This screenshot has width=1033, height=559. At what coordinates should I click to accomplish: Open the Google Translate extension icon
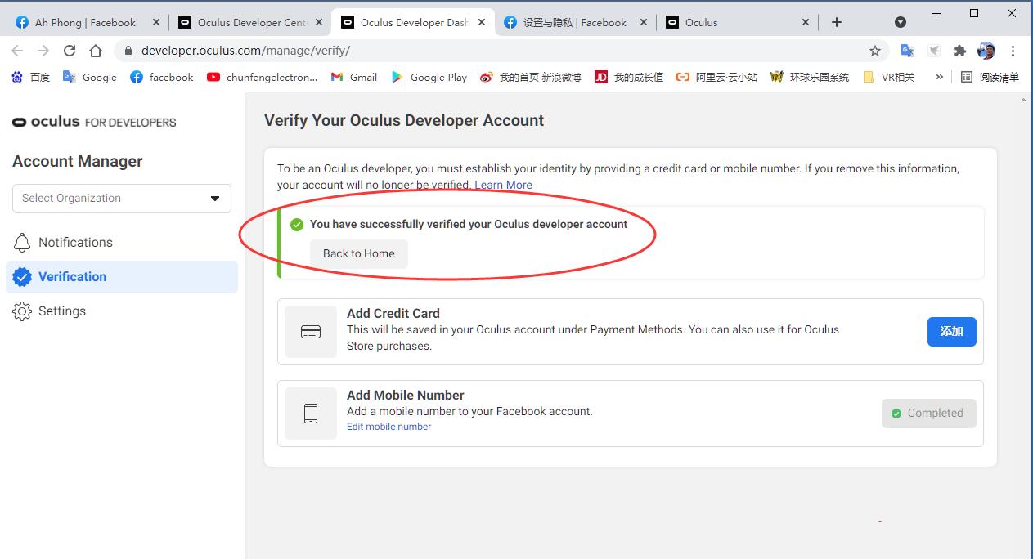(907, 51)
